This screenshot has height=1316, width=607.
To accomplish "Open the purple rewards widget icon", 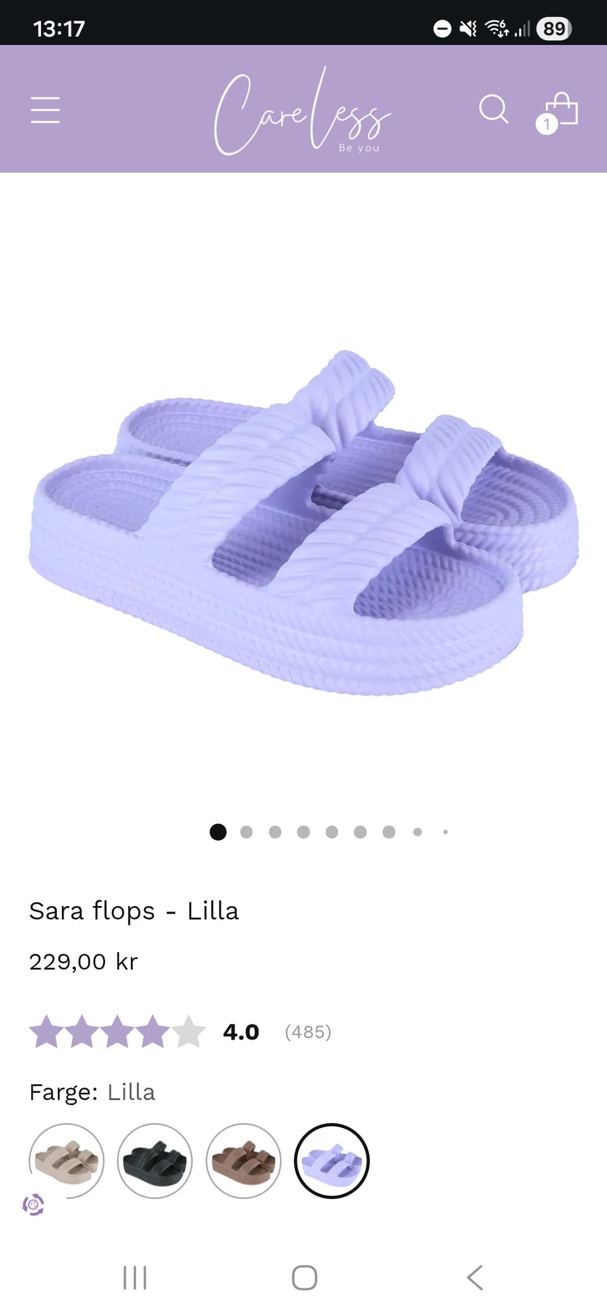I will tap(34, 1204).
